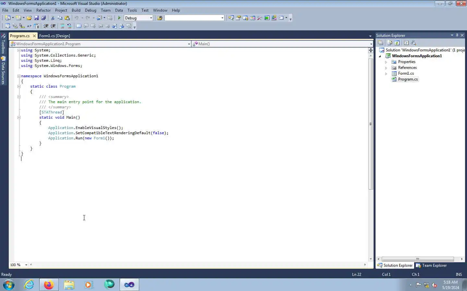Click the Solution Explorer horizontal scrollbar
This screenshot has width=467, height=291.
(418, 259)
